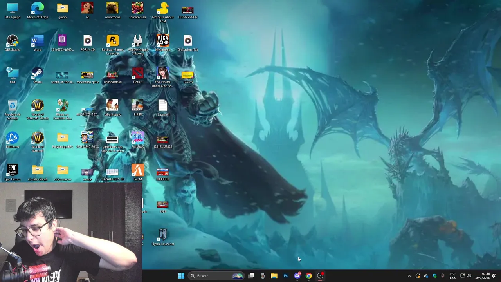Open File Explorer from the taskbar
Viewport: 501px width, 282px height.
point(274,276)
